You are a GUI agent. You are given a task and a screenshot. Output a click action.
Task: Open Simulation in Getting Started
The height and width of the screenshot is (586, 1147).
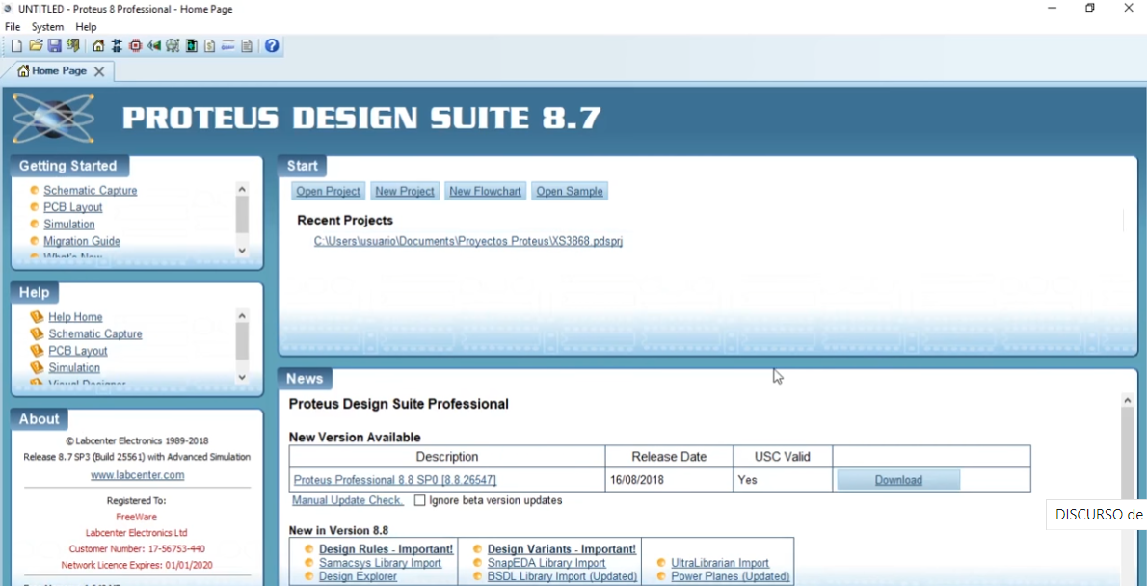pyautogui.click(x=68, y=224)
